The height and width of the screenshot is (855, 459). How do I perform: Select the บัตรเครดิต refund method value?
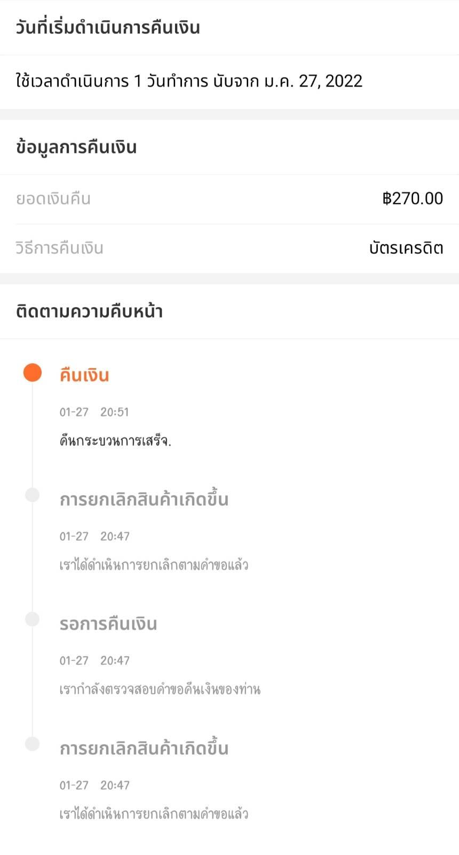406,248
